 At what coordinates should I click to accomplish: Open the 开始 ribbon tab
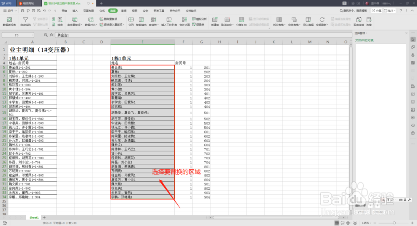click(64, 11)
